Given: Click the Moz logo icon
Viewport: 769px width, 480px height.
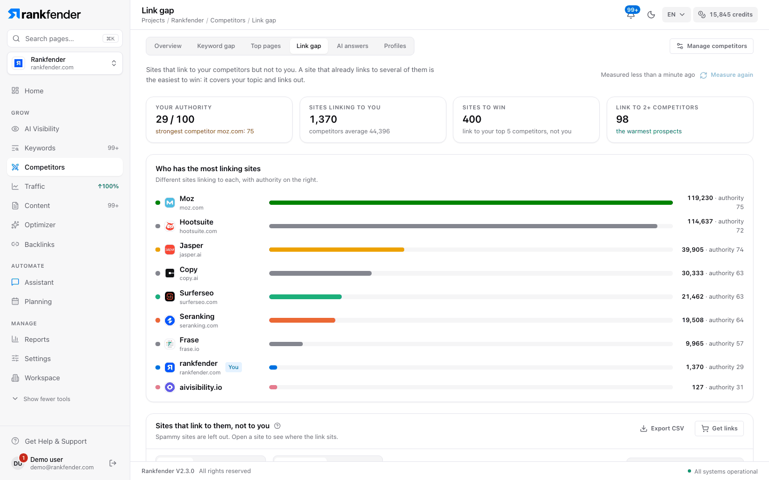Looking at the screenshot, I should [x=170, y=203].
